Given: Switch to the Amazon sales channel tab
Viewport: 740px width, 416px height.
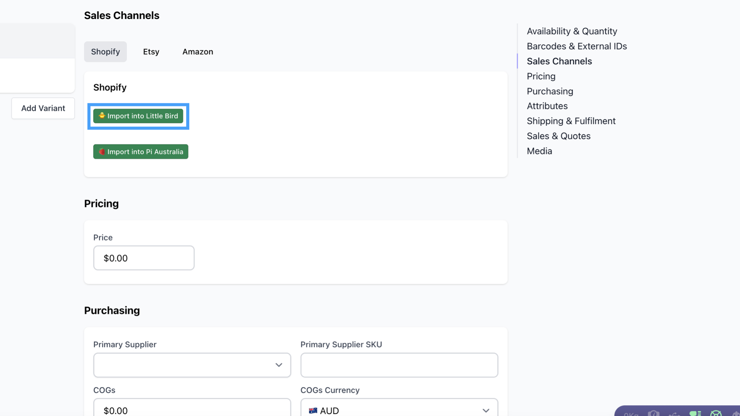Looking at the screenshot, I should click(x=197, y=52).
